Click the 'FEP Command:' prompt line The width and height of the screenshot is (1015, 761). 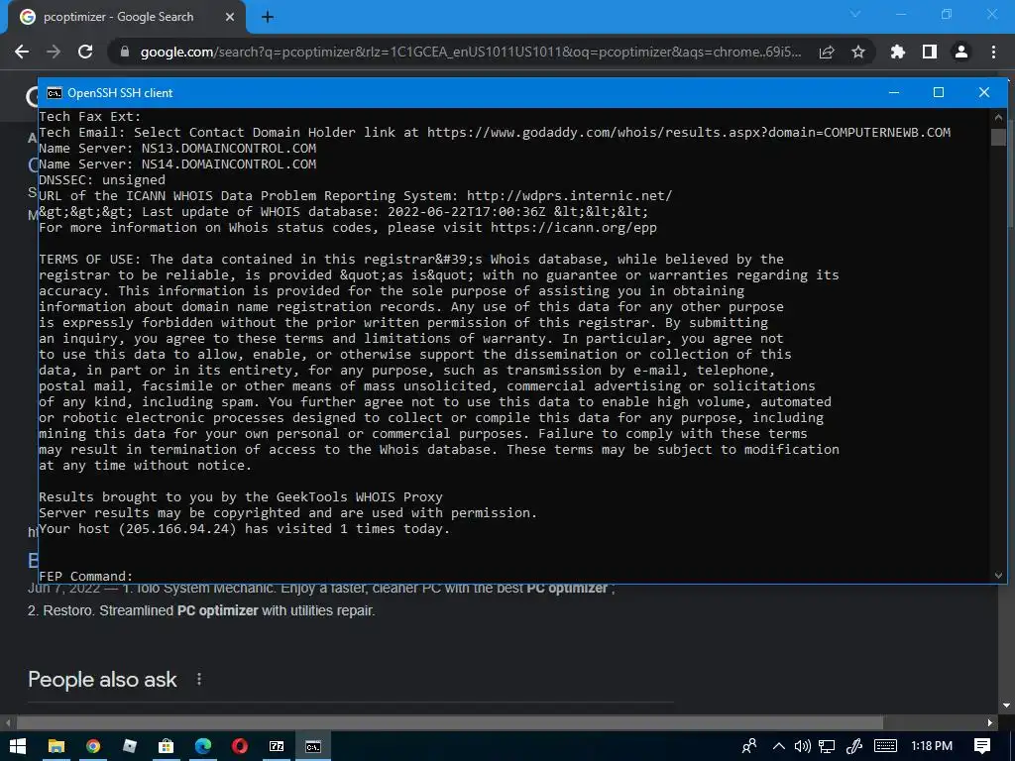click(x=85, y=576)
